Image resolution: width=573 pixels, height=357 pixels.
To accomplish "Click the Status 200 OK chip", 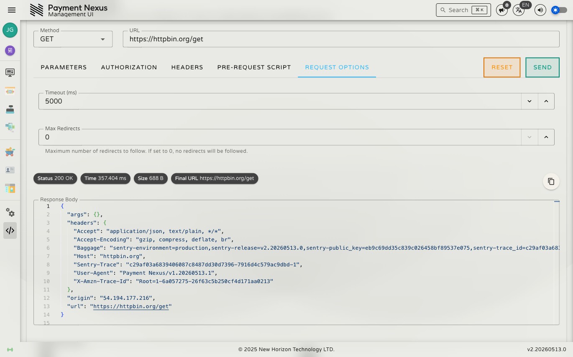I will (55, 178).
